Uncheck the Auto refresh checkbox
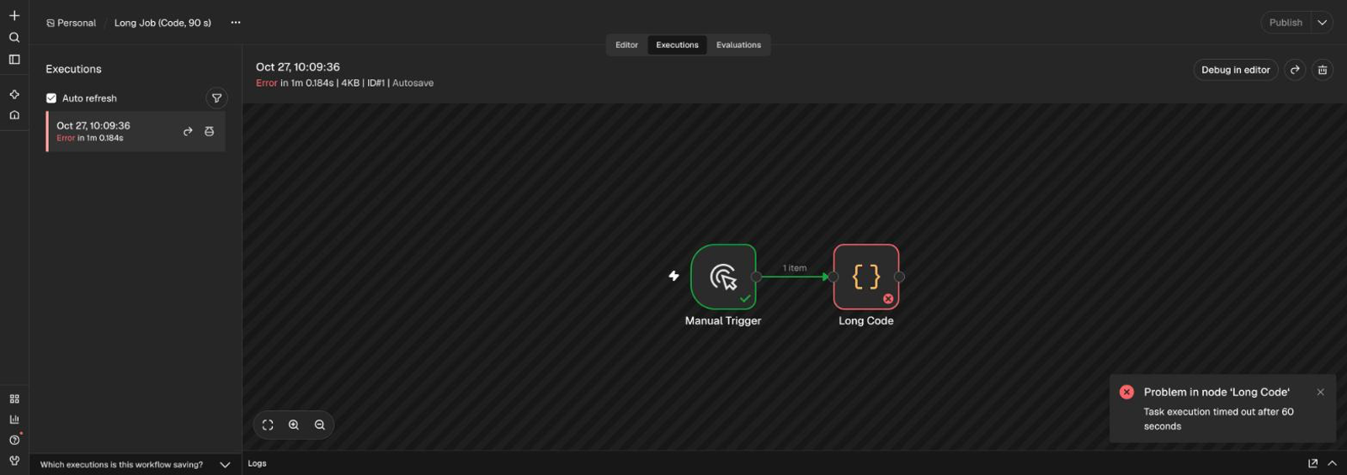Viewport: 1347px width, 475px height. click(51, 98)
